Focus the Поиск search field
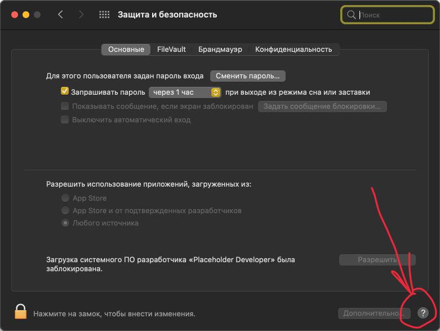This screenshot has width=440, height=331. pyautogui.click(x=388, y=15)
